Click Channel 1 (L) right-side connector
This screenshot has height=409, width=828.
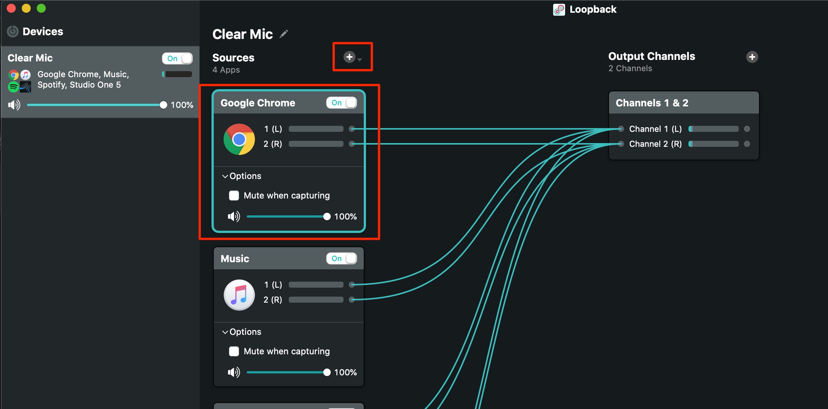pos(747,129)
